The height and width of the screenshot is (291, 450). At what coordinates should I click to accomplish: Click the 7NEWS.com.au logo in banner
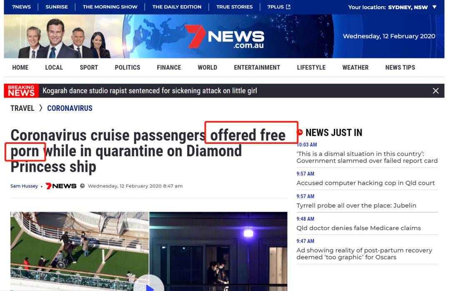[x=224, y=37]
